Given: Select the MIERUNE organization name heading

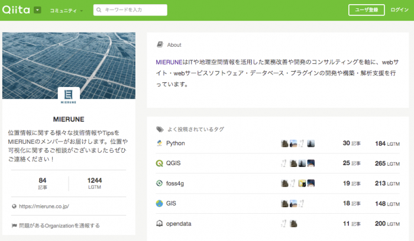Looking at the screenshot, I should pos(69,119).
